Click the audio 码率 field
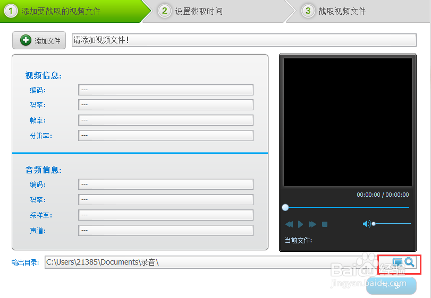The height and width of the screenshot is (298, 431). pyautogui.click(x=166, y=199)
